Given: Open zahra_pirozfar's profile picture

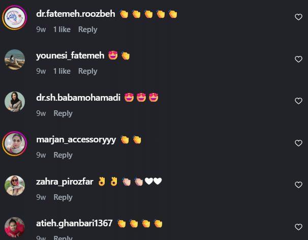Looking at the screenshot, I should tap(15, 186).
